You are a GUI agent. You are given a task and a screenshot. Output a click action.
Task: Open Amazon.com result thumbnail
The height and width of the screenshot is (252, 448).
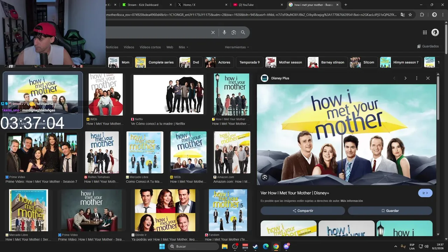click(232, 153)
